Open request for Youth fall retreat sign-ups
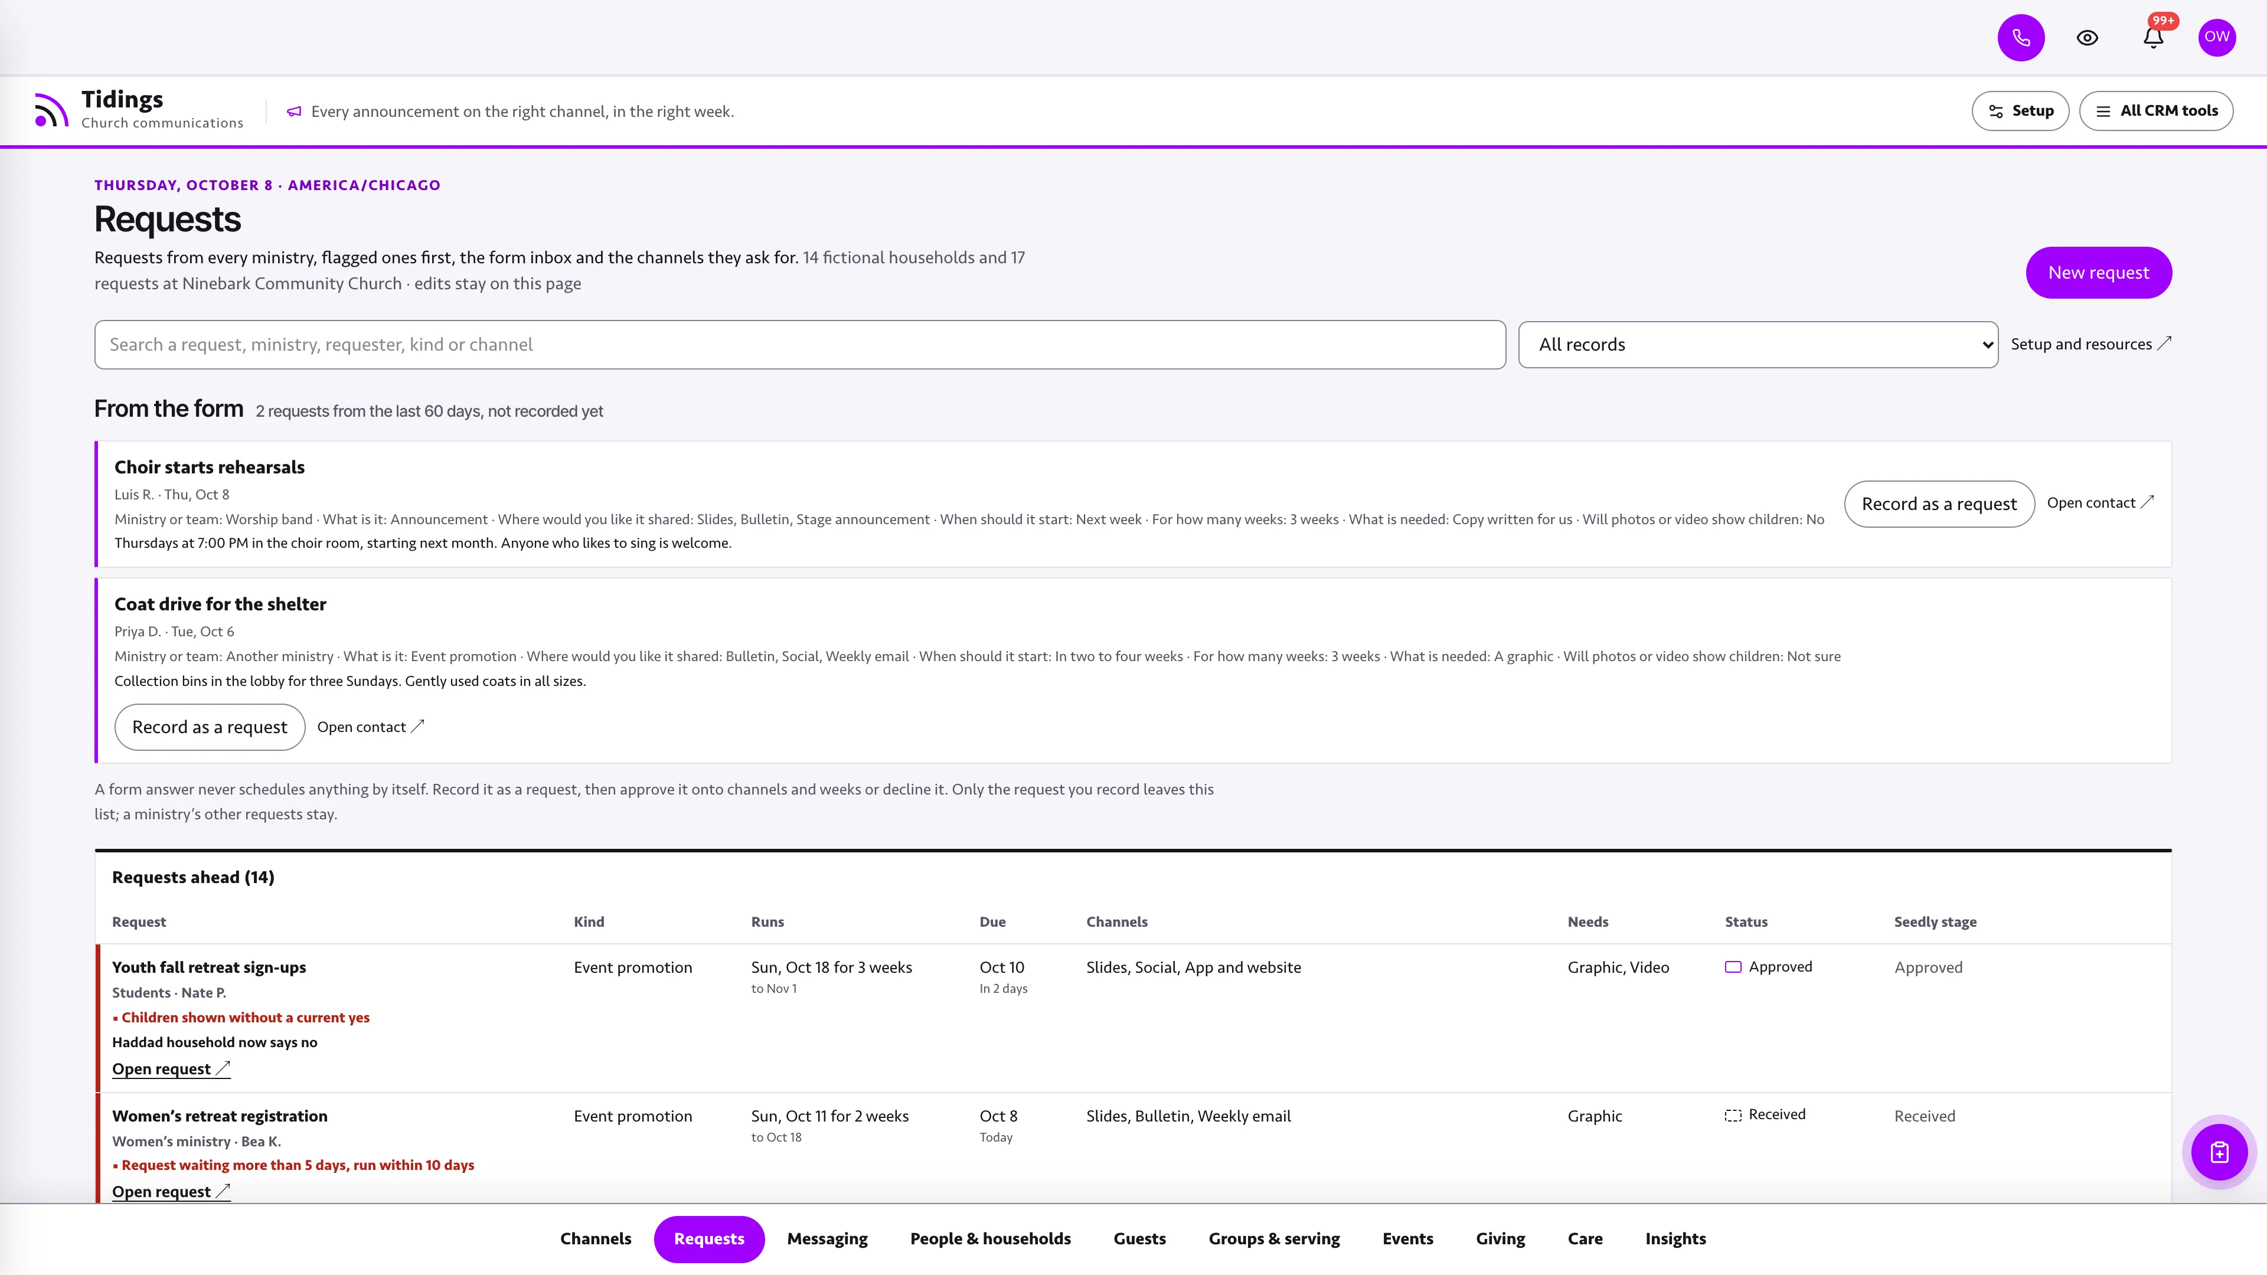 point(171,1069)
